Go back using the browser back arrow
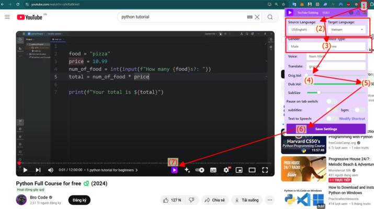 3,4
